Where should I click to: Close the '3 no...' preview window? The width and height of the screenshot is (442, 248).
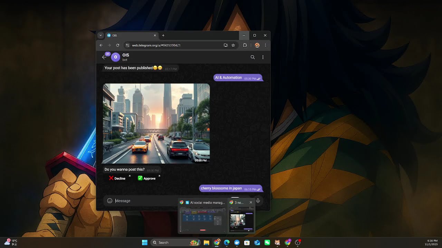[x=251, y=203]
